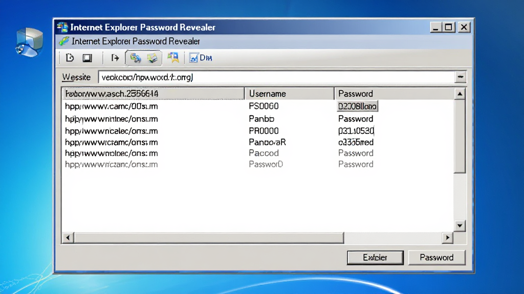Click the password cell in the Paccod row
This screenshot has width=524, height=294.
[356, 153]
